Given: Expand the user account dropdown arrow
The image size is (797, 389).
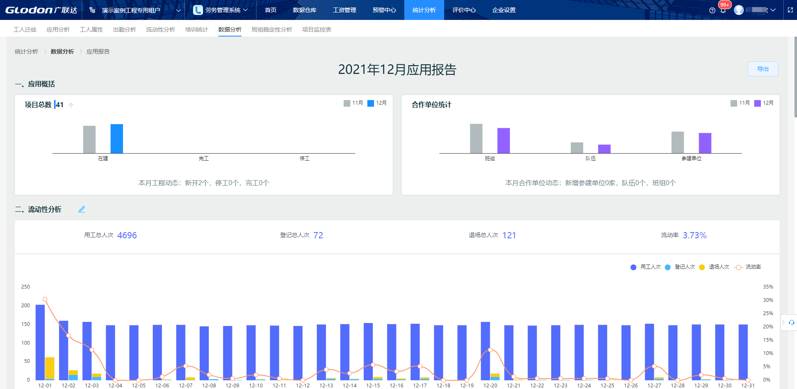Looking at the screenshot, I should coord(773,10).
